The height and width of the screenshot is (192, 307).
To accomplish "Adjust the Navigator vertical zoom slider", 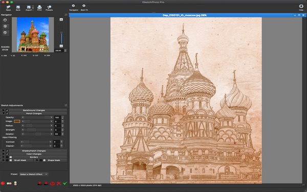I will tap(61, 33).
